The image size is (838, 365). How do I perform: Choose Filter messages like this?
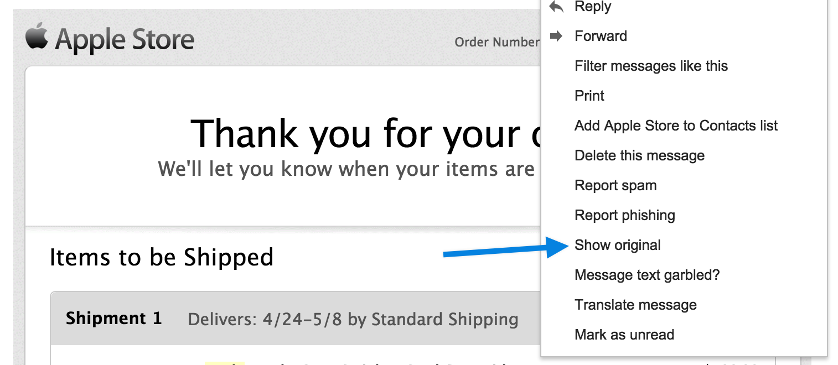[x=651, y=66]
